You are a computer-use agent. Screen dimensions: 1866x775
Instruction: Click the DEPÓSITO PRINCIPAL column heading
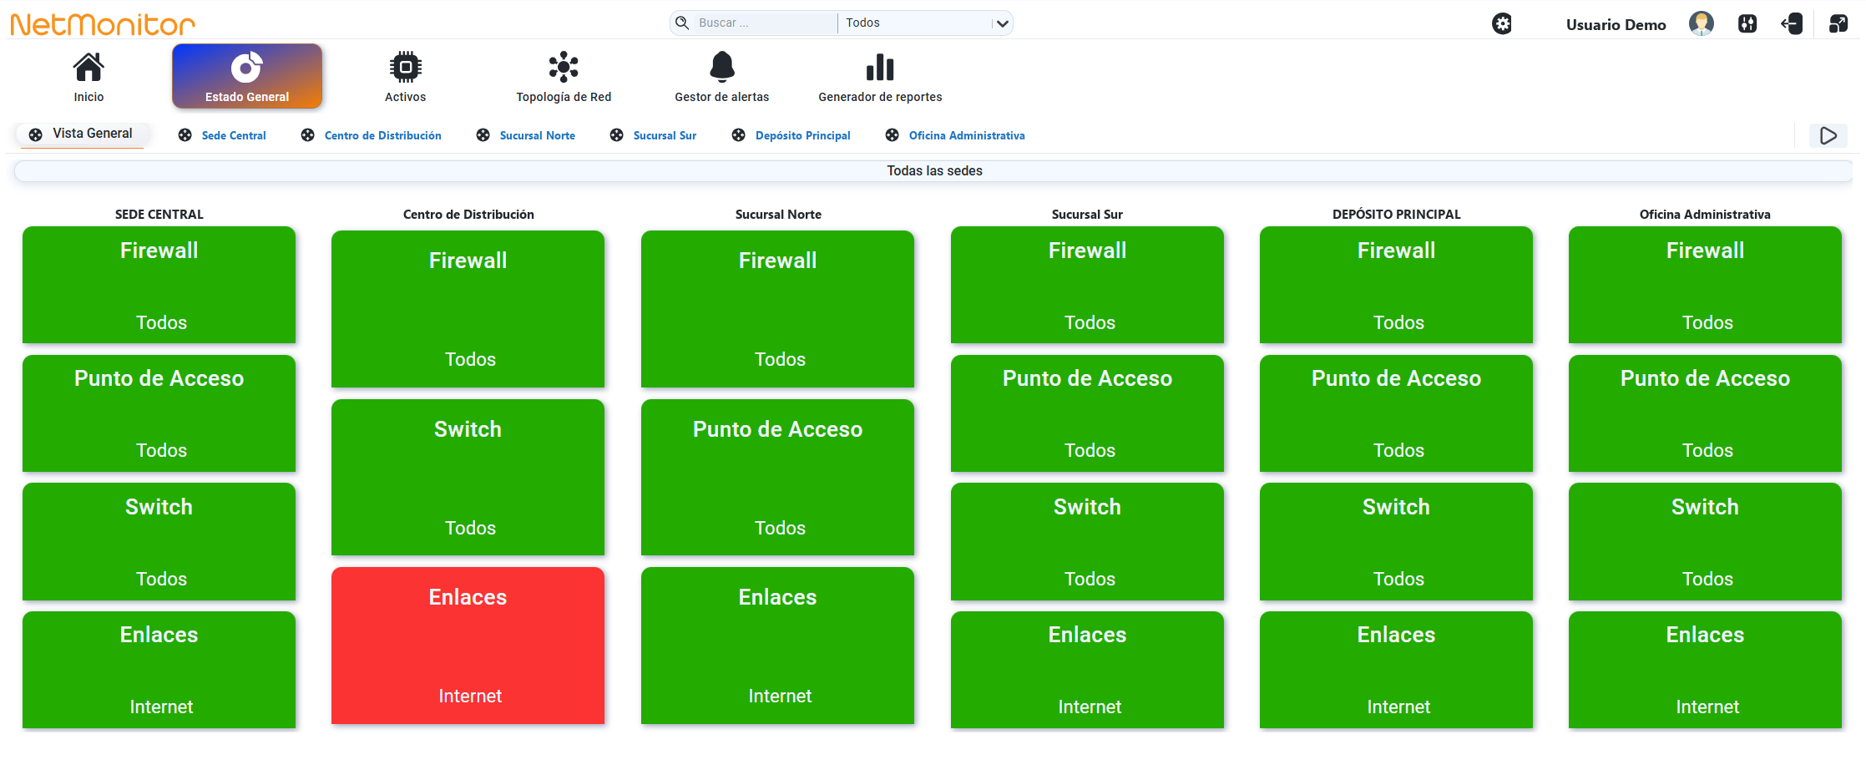point(1396,214)
